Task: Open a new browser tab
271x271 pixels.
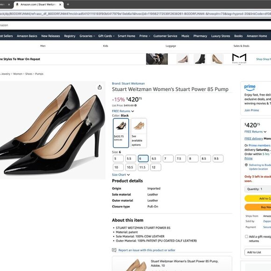Action: click(68, 5)
